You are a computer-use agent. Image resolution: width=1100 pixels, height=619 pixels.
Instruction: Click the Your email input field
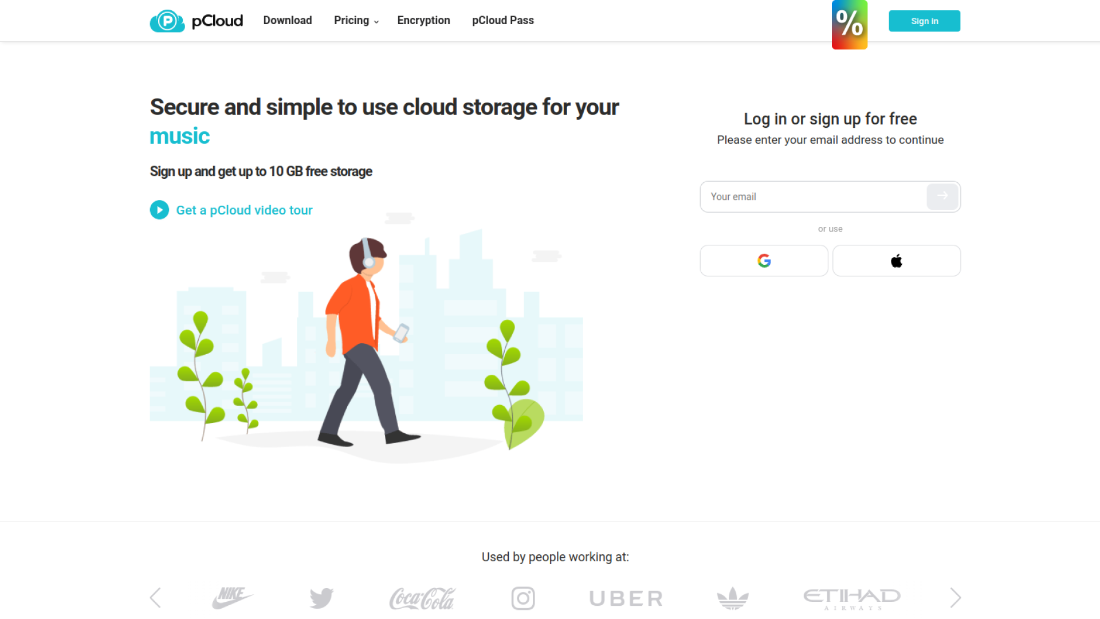pos(814,197)
